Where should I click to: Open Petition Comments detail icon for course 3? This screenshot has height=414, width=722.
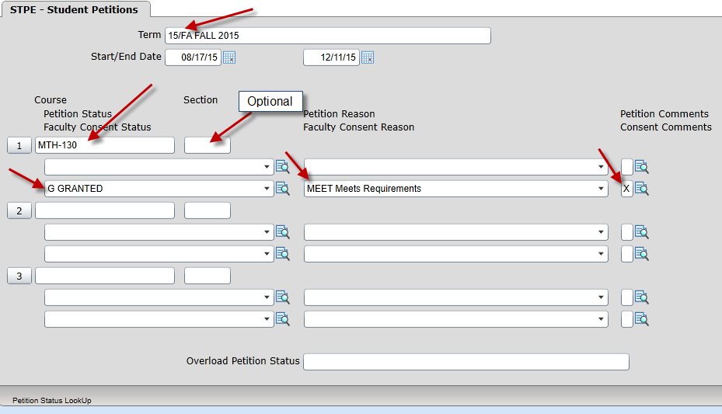[642, 297]
